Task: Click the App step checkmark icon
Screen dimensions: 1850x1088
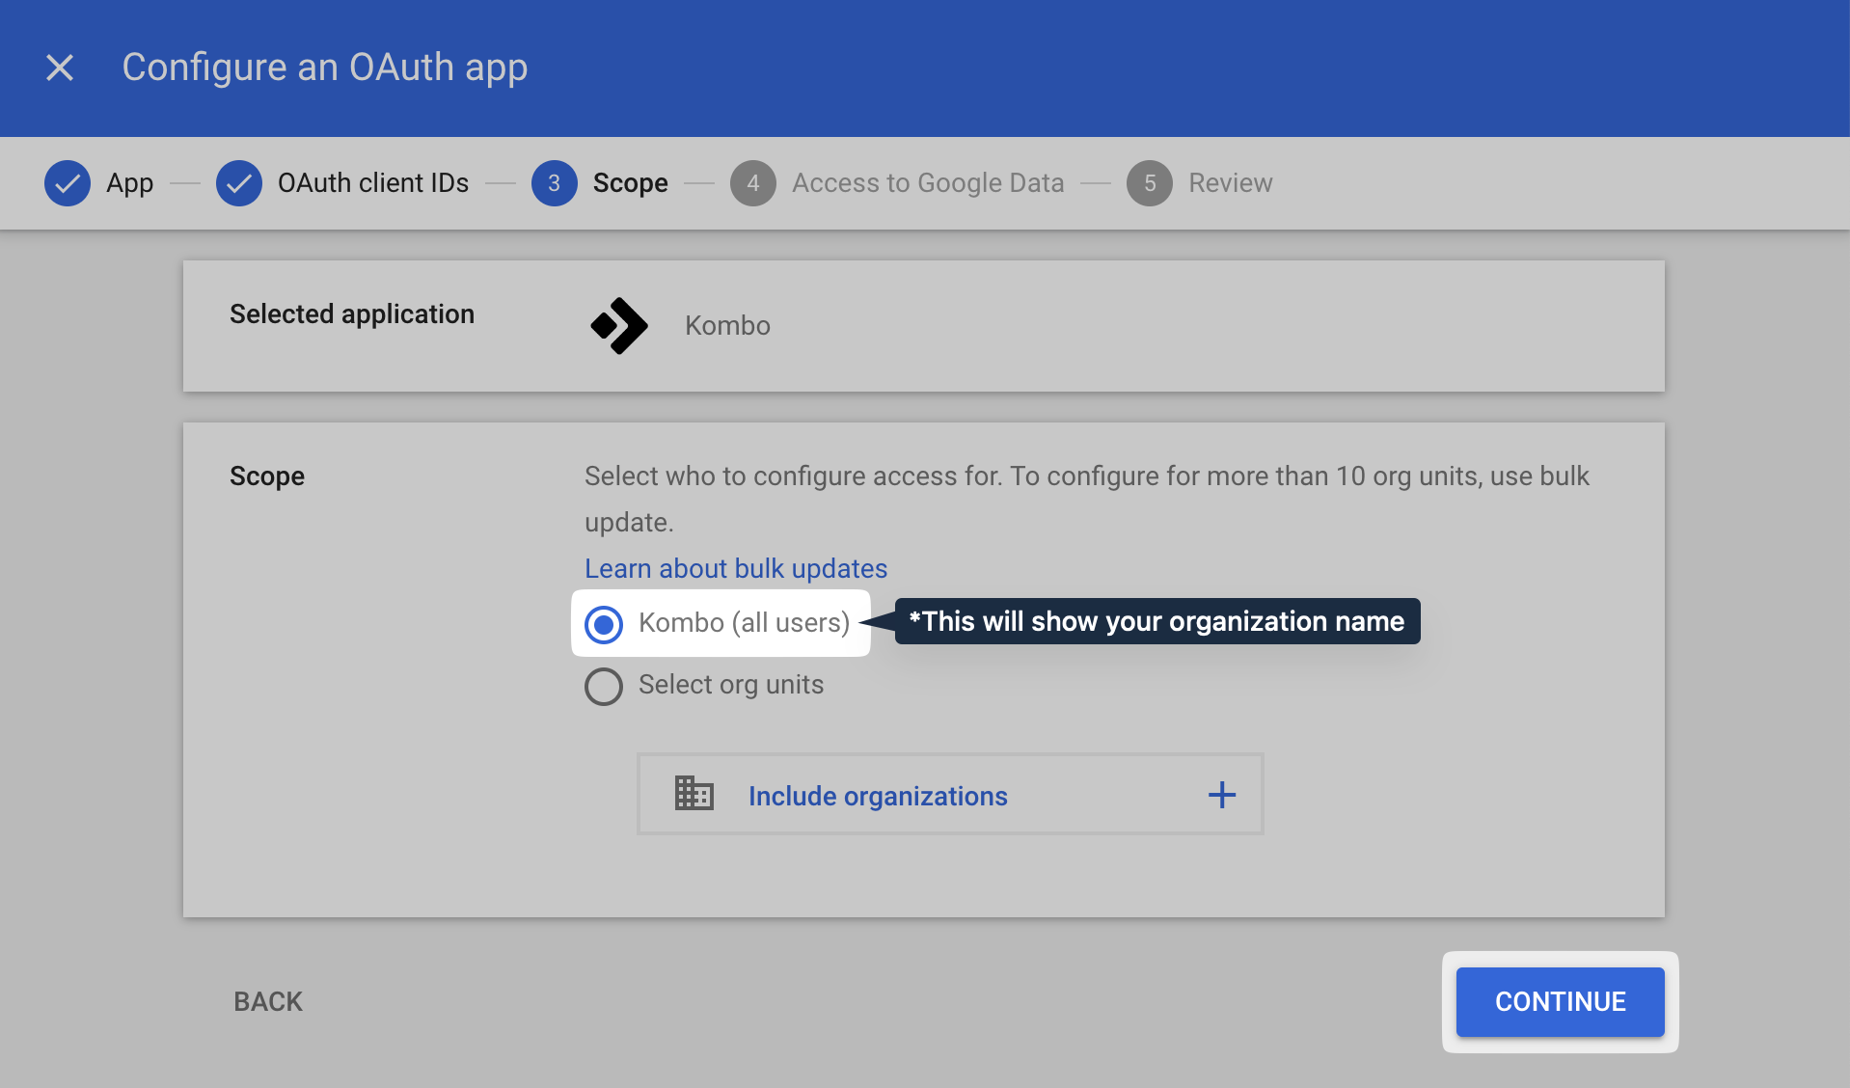Action: 68,183
